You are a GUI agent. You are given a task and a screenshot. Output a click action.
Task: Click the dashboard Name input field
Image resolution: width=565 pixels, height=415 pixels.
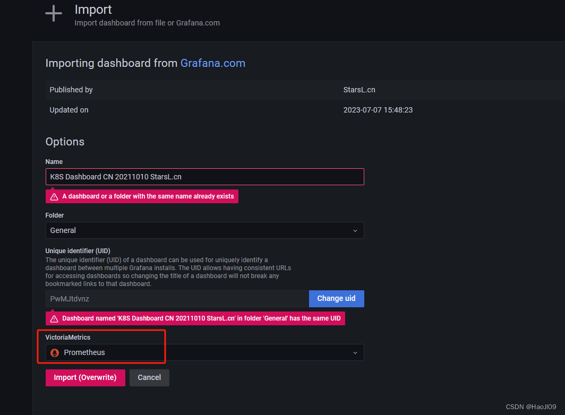(x=204, y=177)
